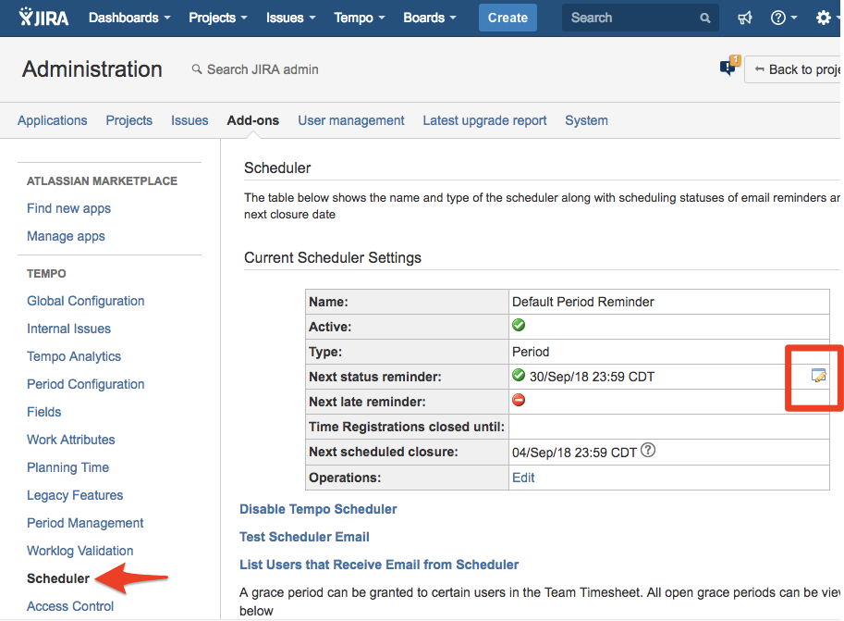Click the Type value Period
The image size is (844, 621).
pos(531,352)
